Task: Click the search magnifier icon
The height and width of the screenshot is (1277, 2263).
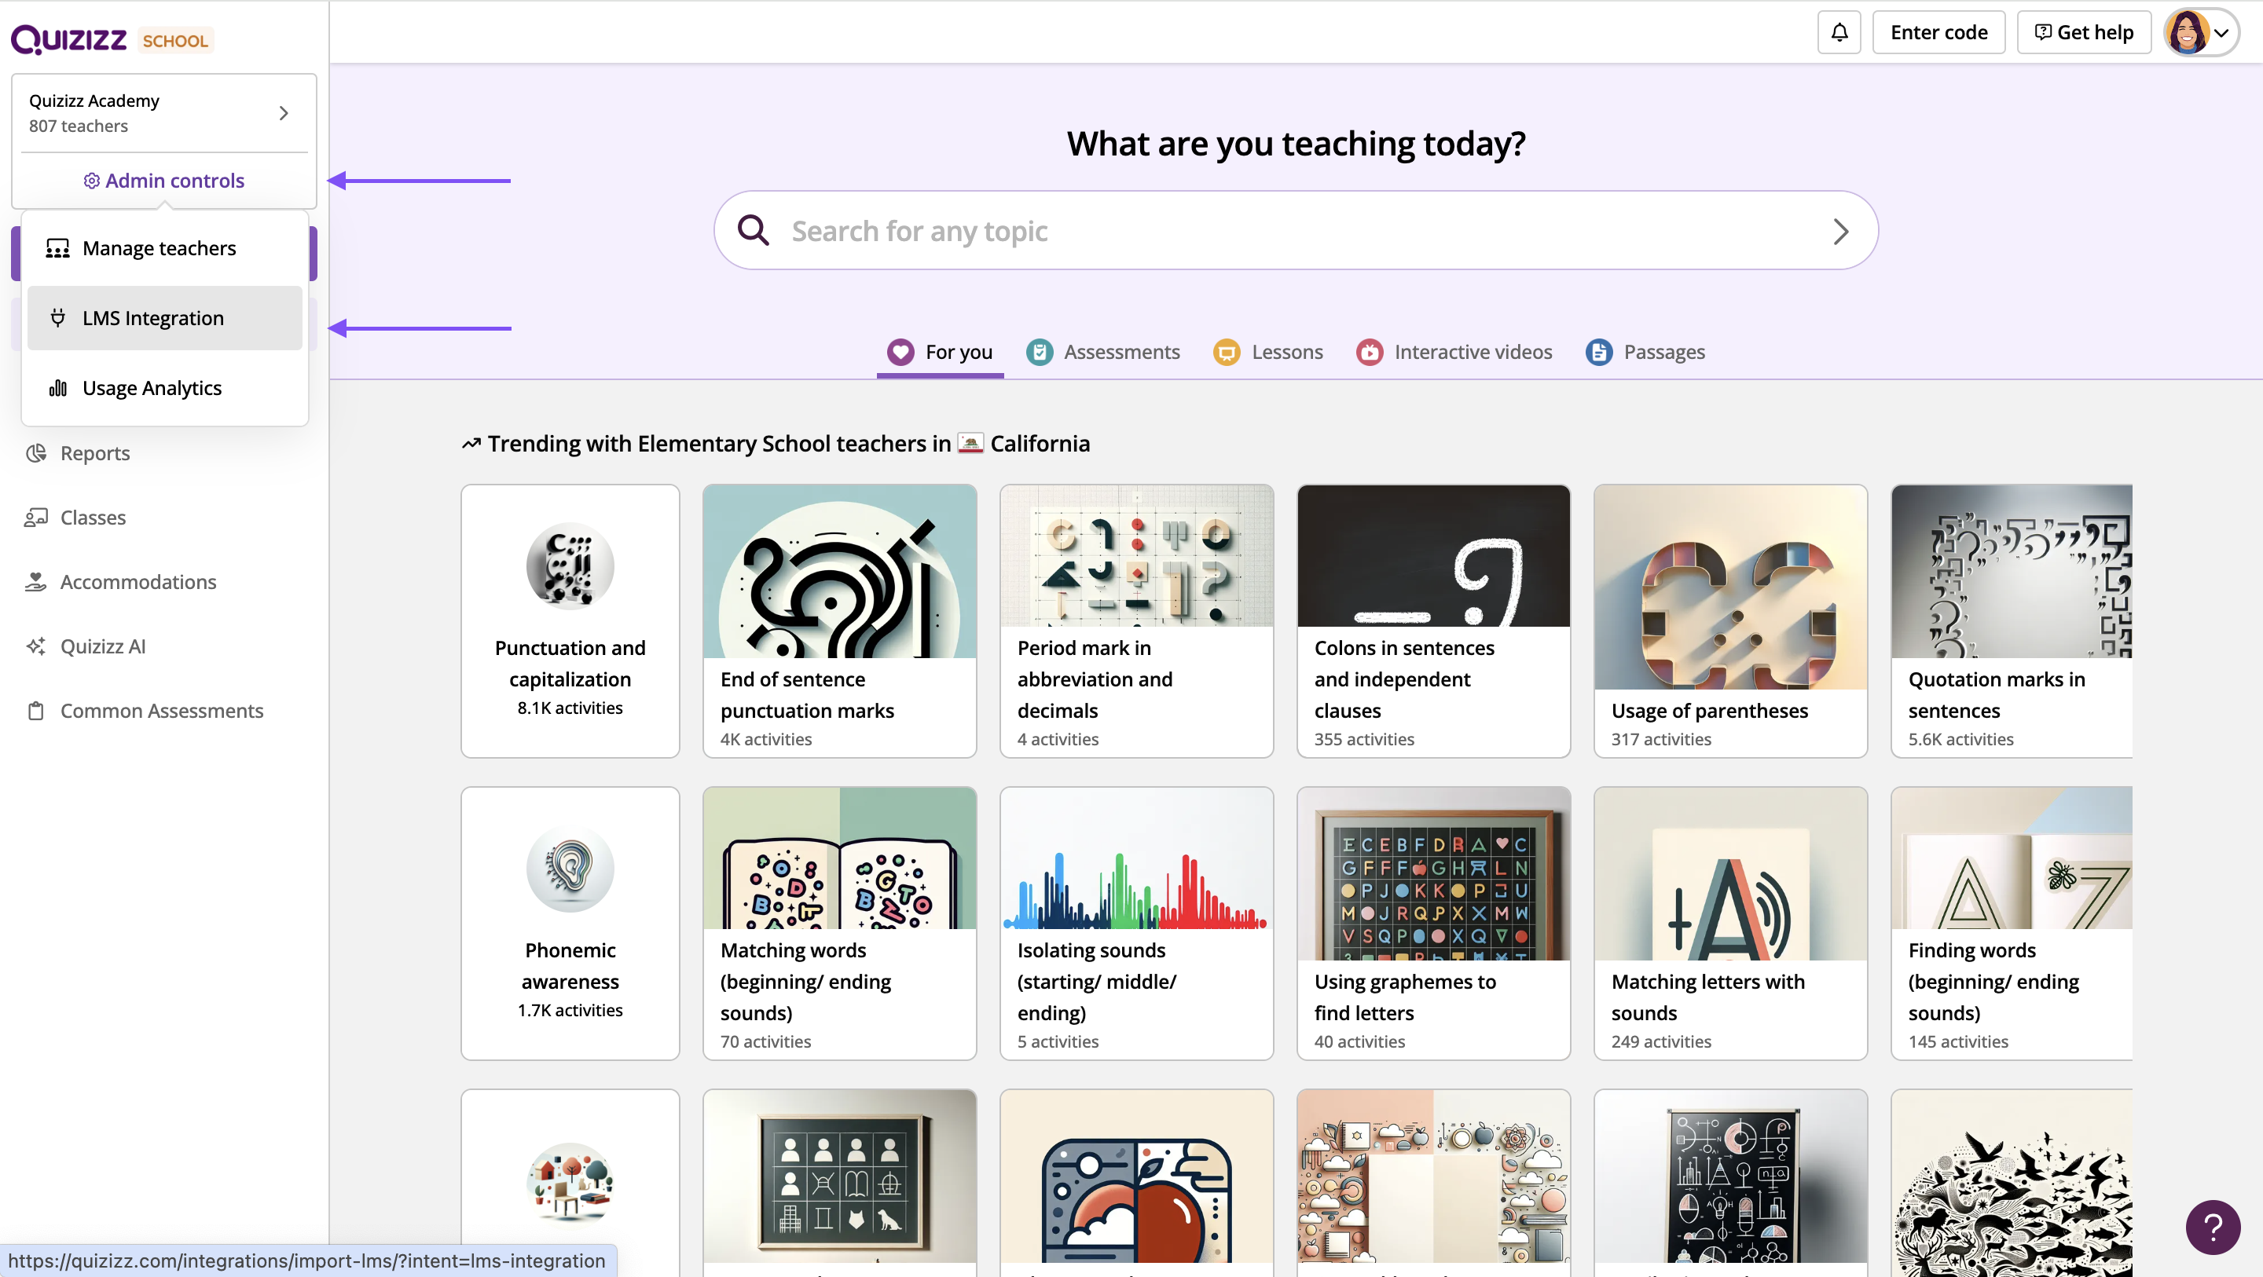Action: (753, 230)
